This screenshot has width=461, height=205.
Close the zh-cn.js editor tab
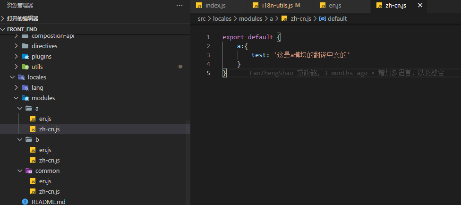(x=418, y=6)
